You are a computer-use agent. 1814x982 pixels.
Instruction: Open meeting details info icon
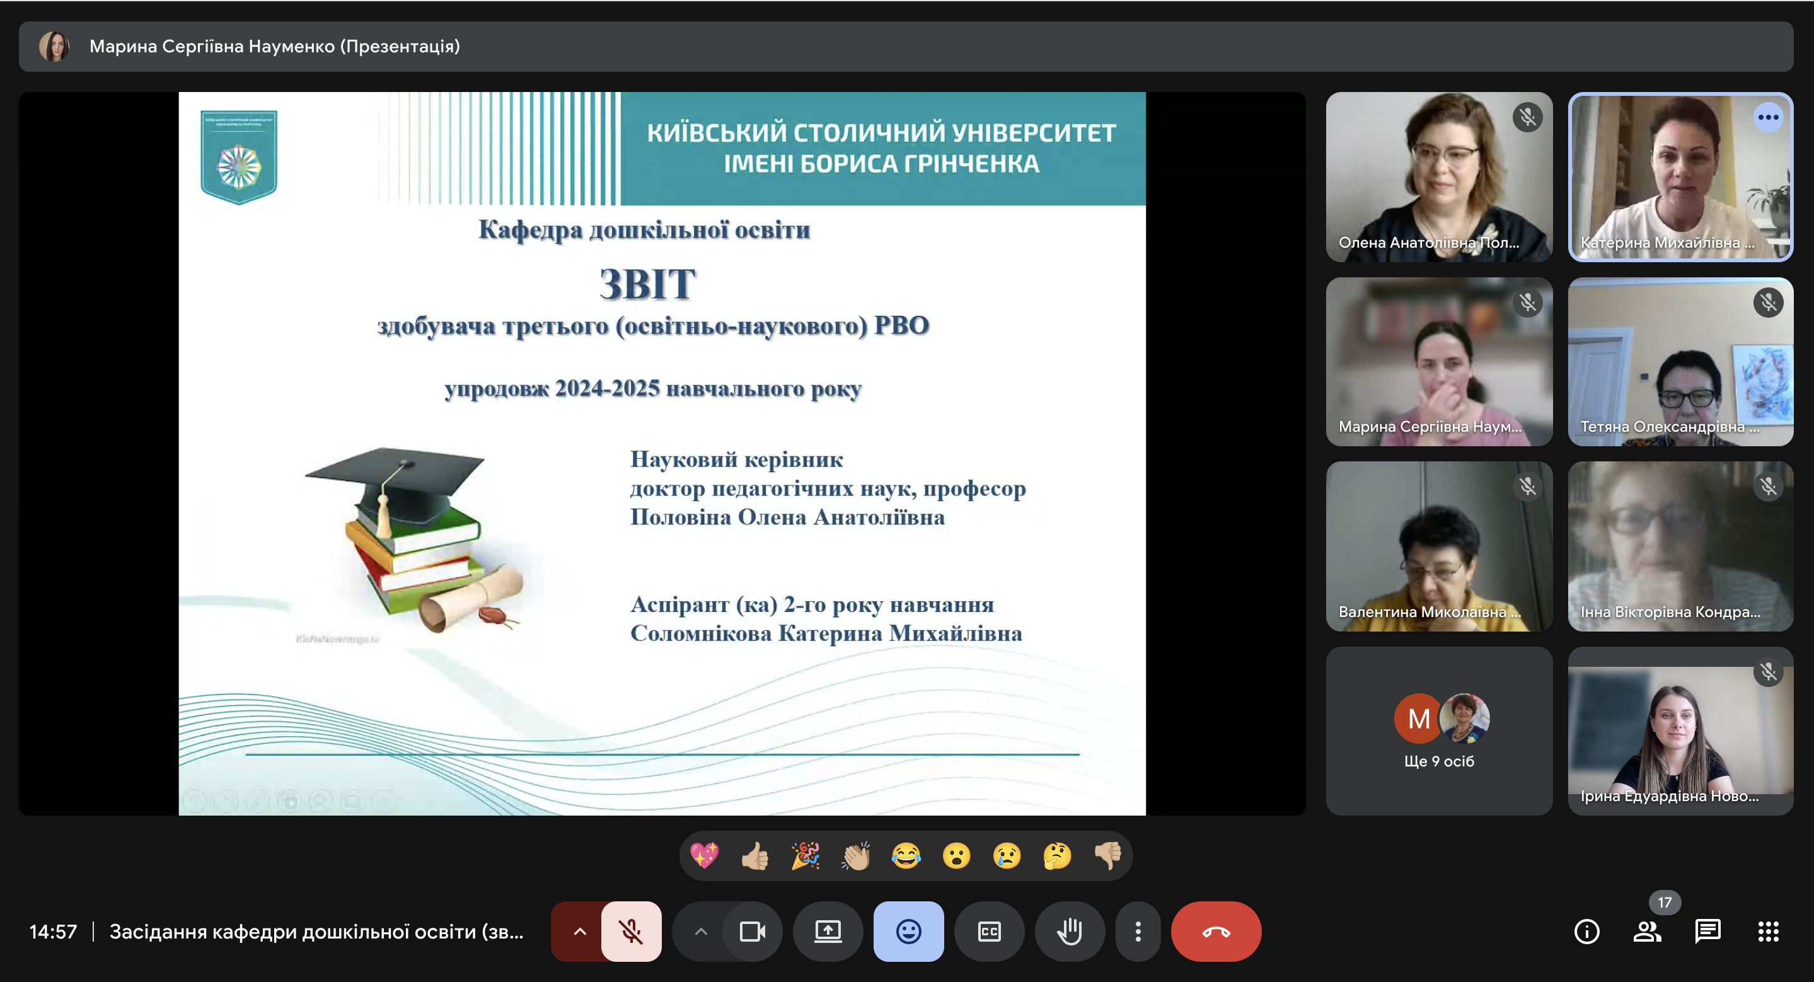point(1586,932)
